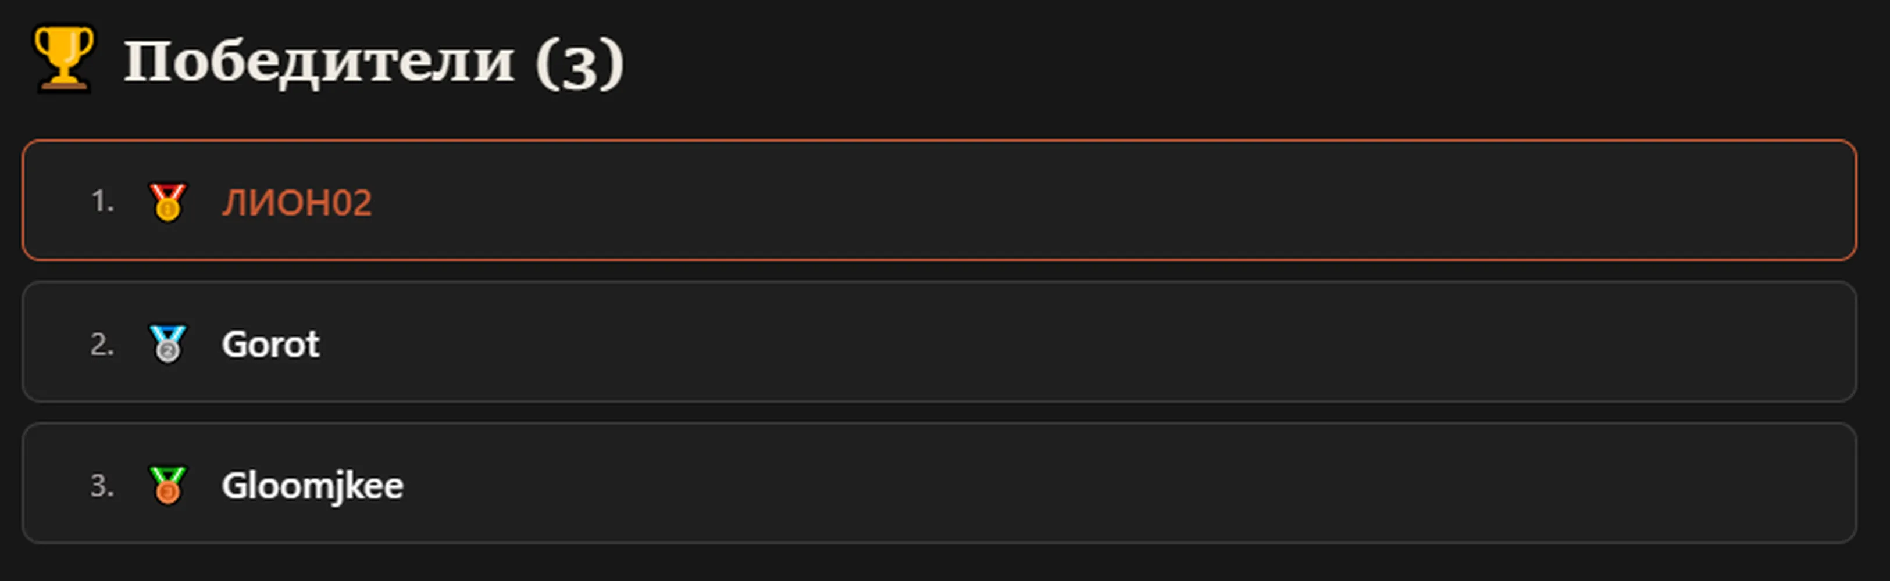Image resolution: width=1890 pixels, height=581 pixels.
Task: Open the Gorot player name
Action: coord(271,345)
